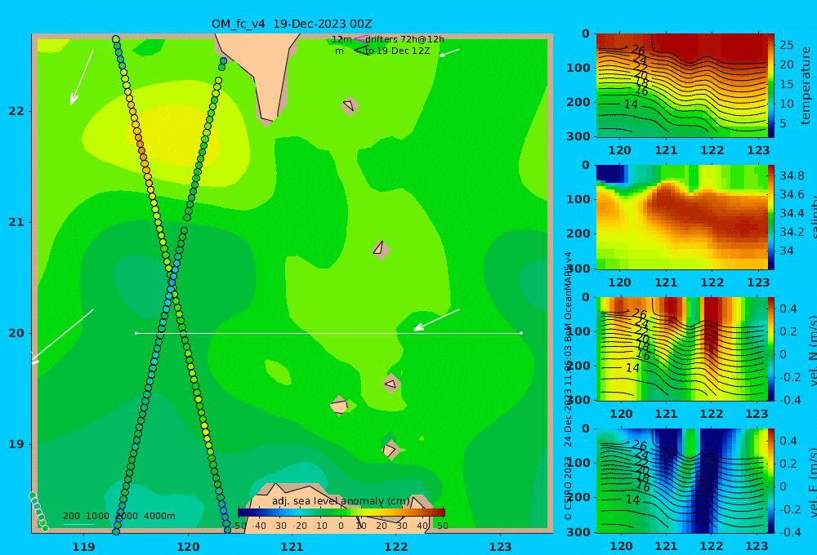Open the northward velocity cross-section panel
The width and height of the screenshot is (817, 555).
[x=681, y=349]
